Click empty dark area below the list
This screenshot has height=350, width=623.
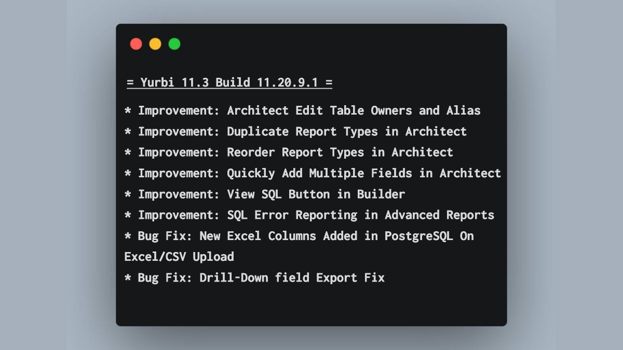tap(311, 306)
